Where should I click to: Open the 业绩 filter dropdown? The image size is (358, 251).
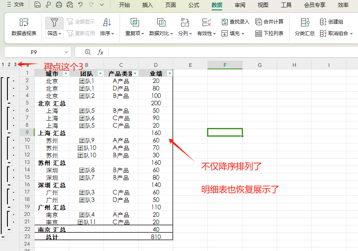(170, 73)
